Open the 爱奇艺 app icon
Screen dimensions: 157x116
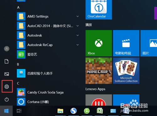coord(21,54)
